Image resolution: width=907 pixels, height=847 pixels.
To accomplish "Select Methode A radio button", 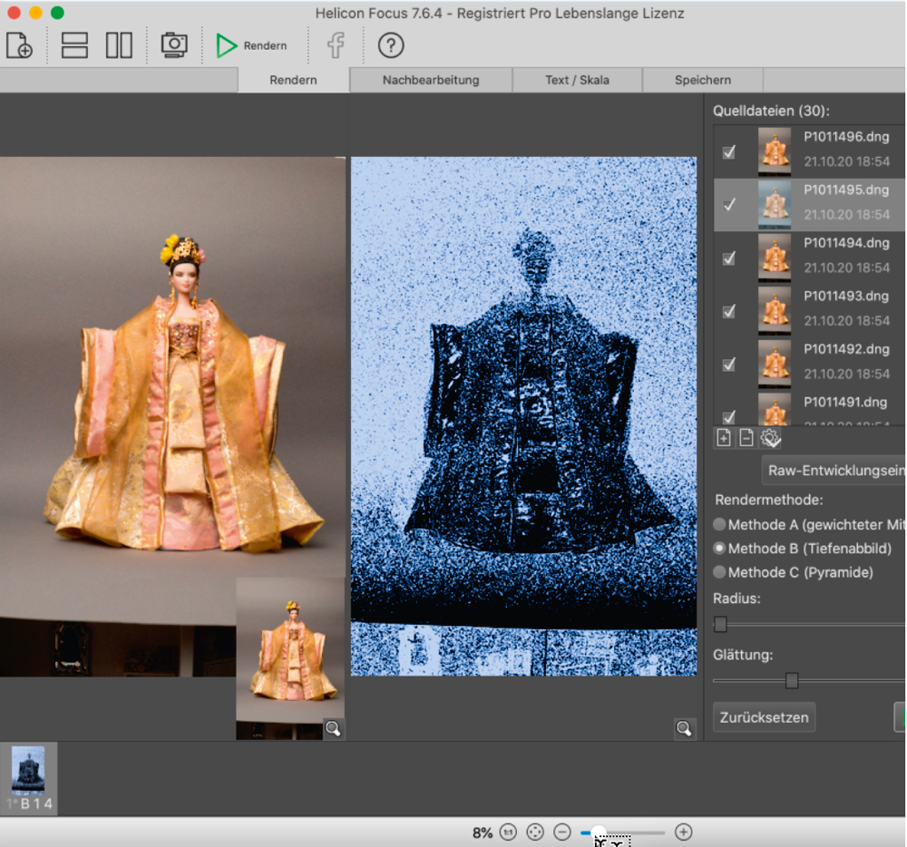I will click(720, 524).
